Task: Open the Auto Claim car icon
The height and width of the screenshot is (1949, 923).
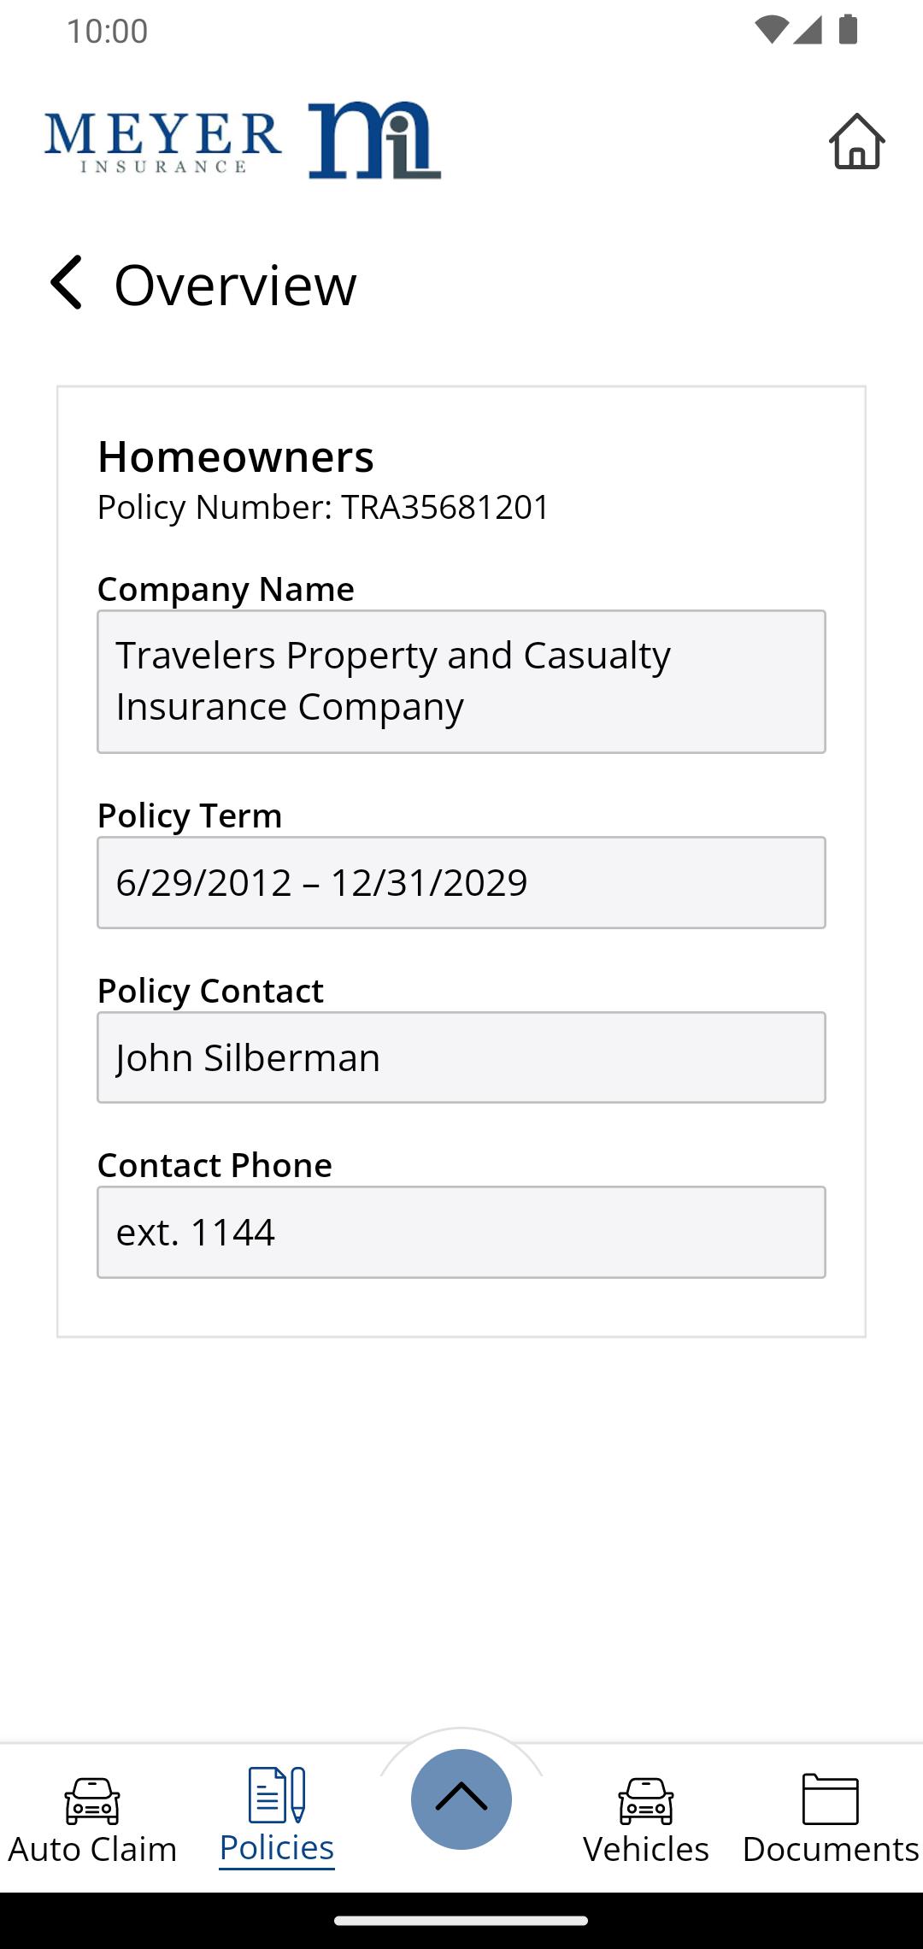Action: point(92,1800)
